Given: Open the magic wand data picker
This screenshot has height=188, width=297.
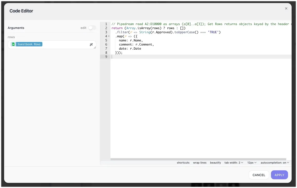Looking at the screenshot, I should pyautogui.click(x=91, y=45).
